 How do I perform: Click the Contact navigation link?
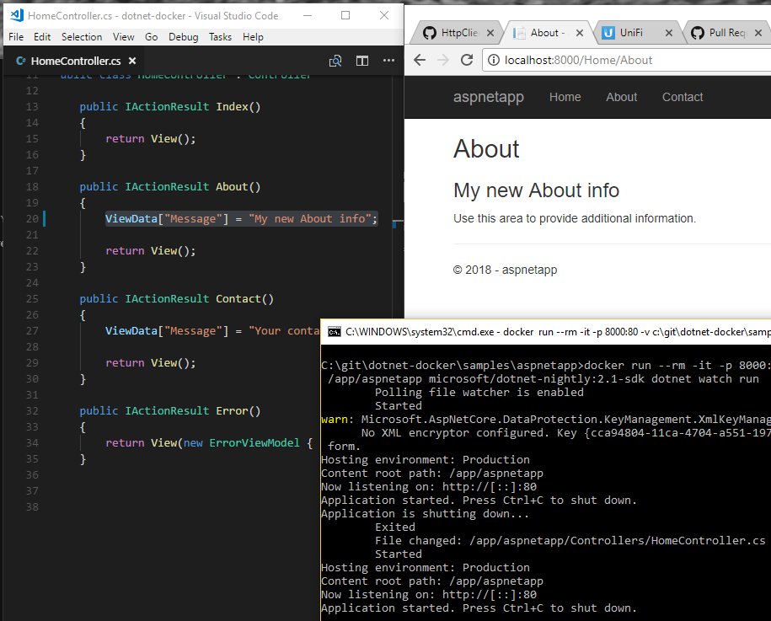(x=682, y=97)
